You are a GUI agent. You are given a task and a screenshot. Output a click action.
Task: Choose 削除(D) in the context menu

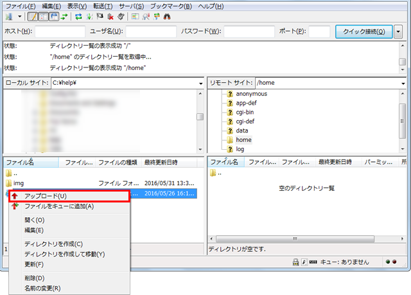[x=69, y=278]
